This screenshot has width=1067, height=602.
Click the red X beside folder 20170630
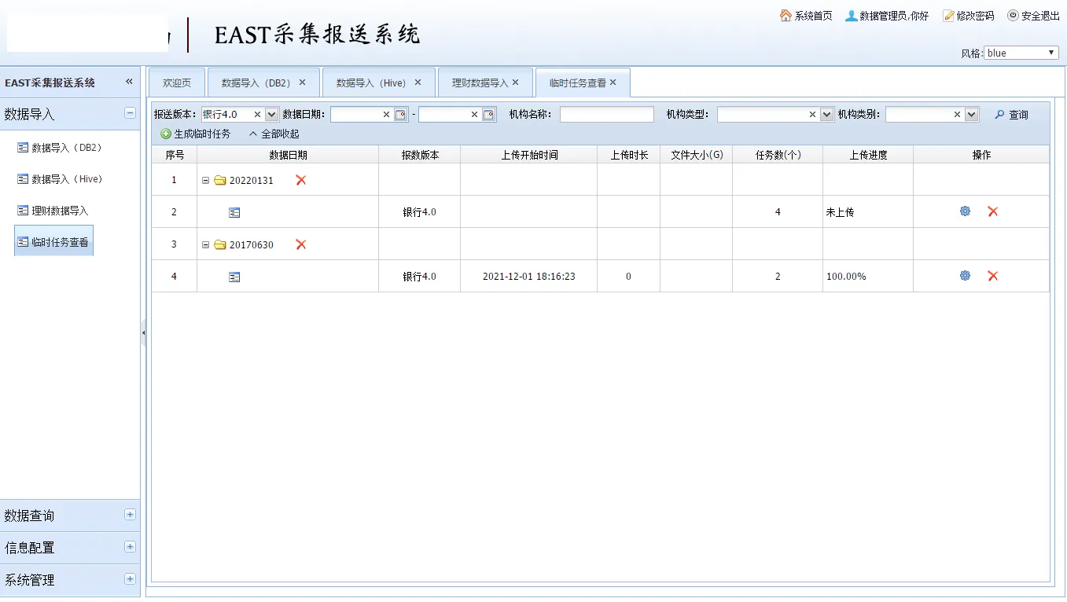coord(300,244)
